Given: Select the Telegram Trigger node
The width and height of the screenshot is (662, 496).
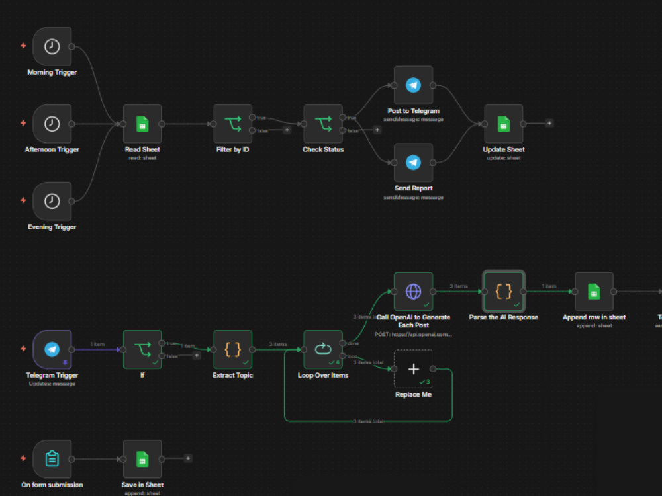Looking at the screenshot, I should click(x=52, y=349).
